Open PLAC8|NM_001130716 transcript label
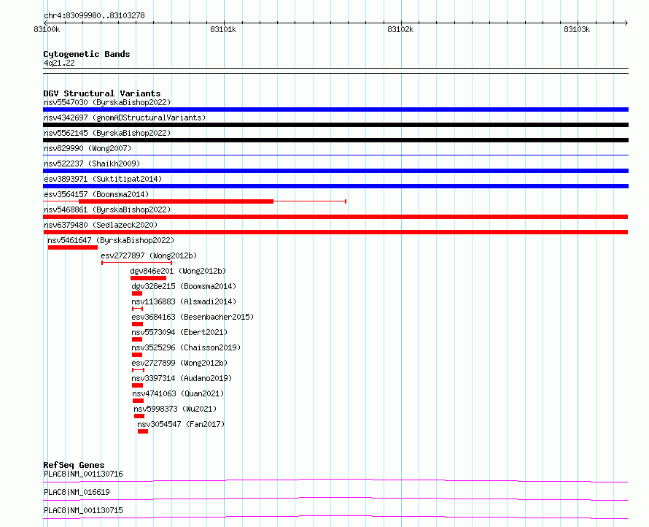The image size is (649, 527). click(83, 474)
